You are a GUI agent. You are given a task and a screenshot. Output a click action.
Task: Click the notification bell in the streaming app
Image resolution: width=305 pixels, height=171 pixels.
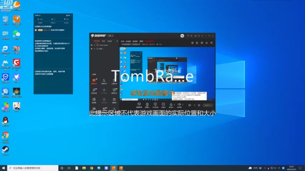click(x=207, y=43)
